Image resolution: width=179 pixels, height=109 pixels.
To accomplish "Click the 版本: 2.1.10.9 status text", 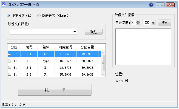I will click(13, 105).
